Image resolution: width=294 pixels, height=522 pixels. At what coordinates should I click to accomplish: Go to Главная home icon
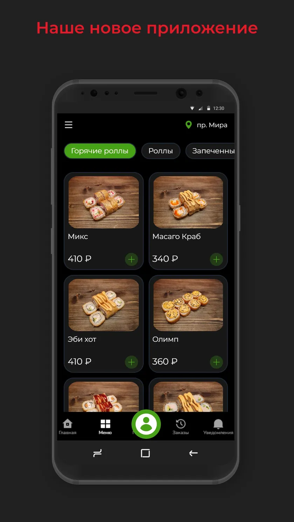click(x=67, y=426)
